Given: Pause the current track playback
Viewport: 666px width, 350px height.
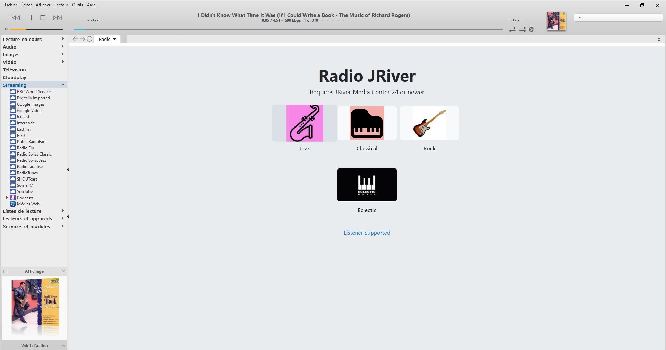Looking at the screenshot, I should click(x=30, y=18).
